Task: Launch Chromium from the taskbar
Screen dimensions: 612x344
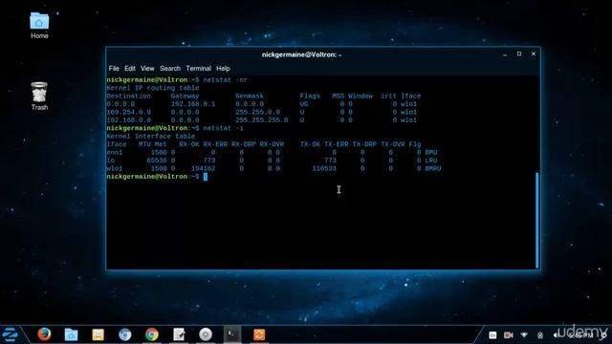Action: click(x=125, y=334)
